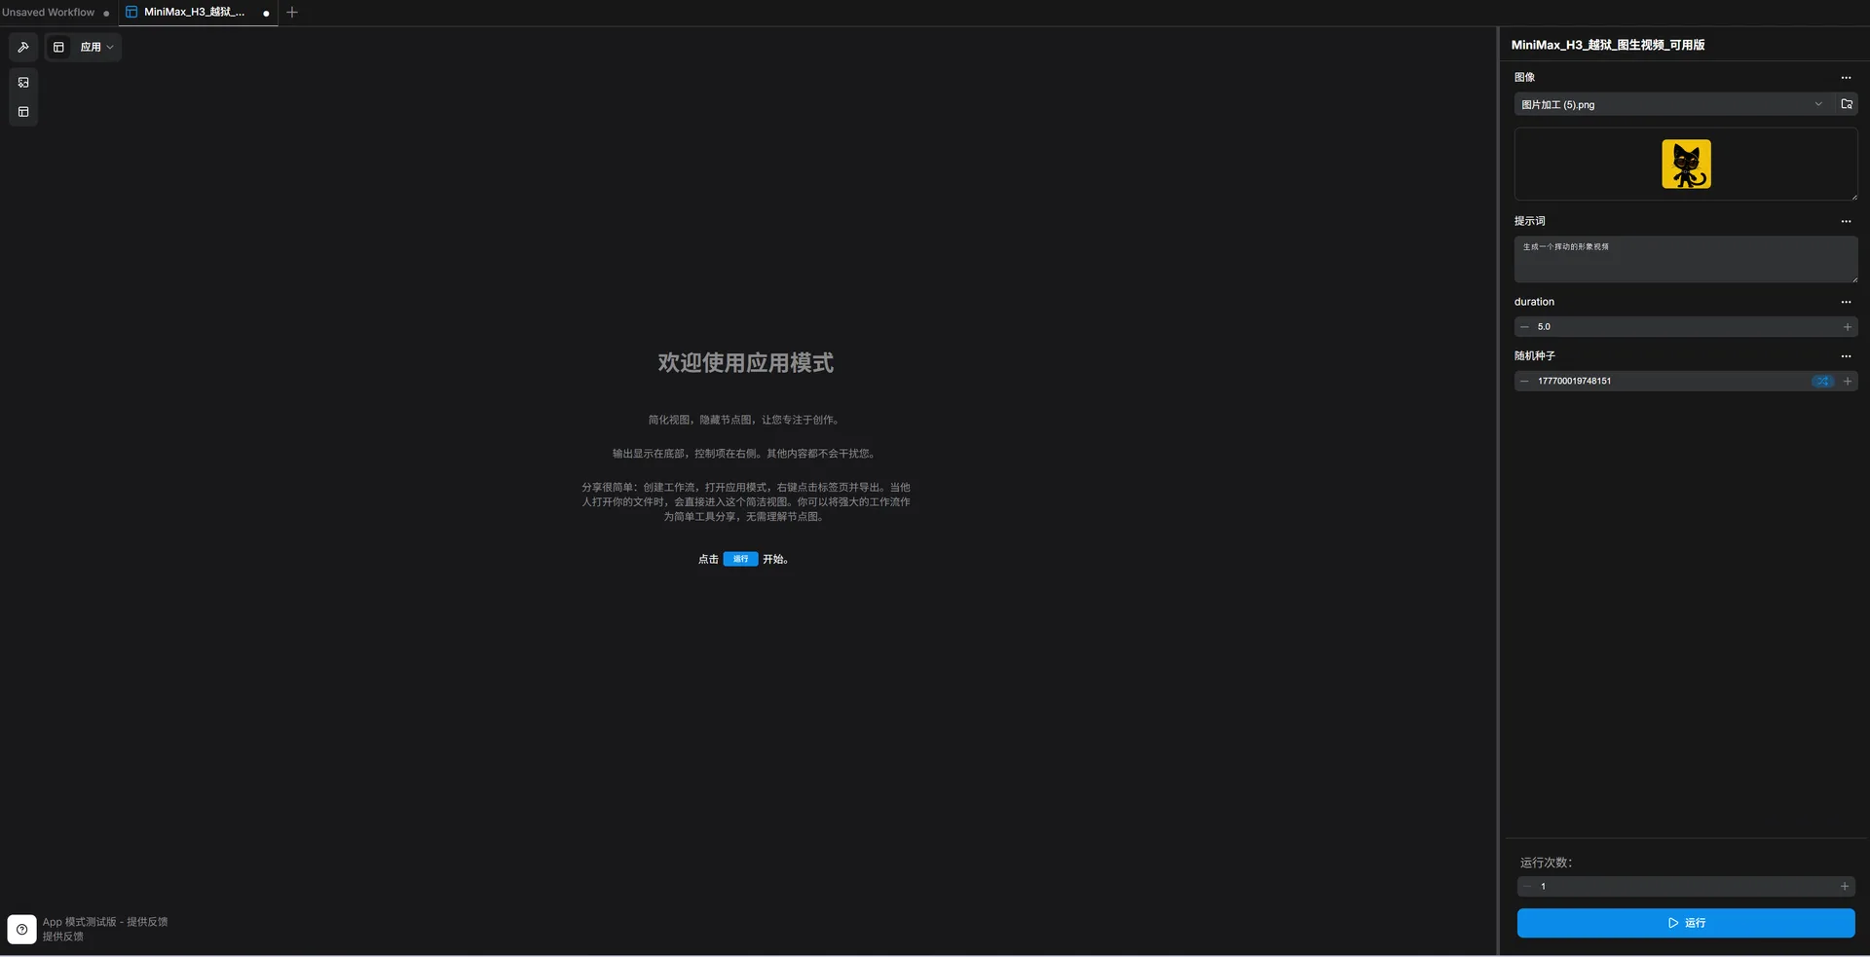Decrease the random seed with minus
1870x957 pixels.
1524,382
